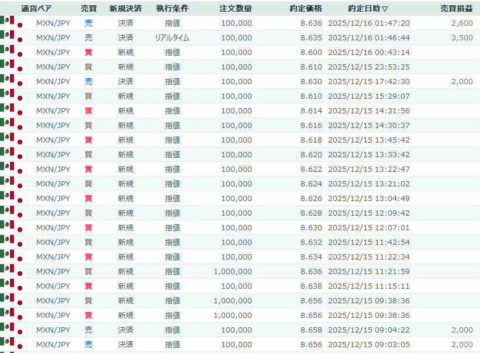Select the 執行条件 column header
Screen dimensions: 480x353
[172, 9]
